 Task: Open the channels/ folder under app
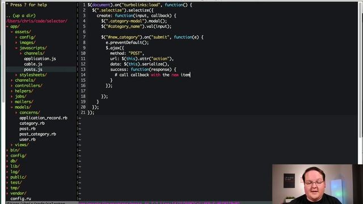click(25, 80)
